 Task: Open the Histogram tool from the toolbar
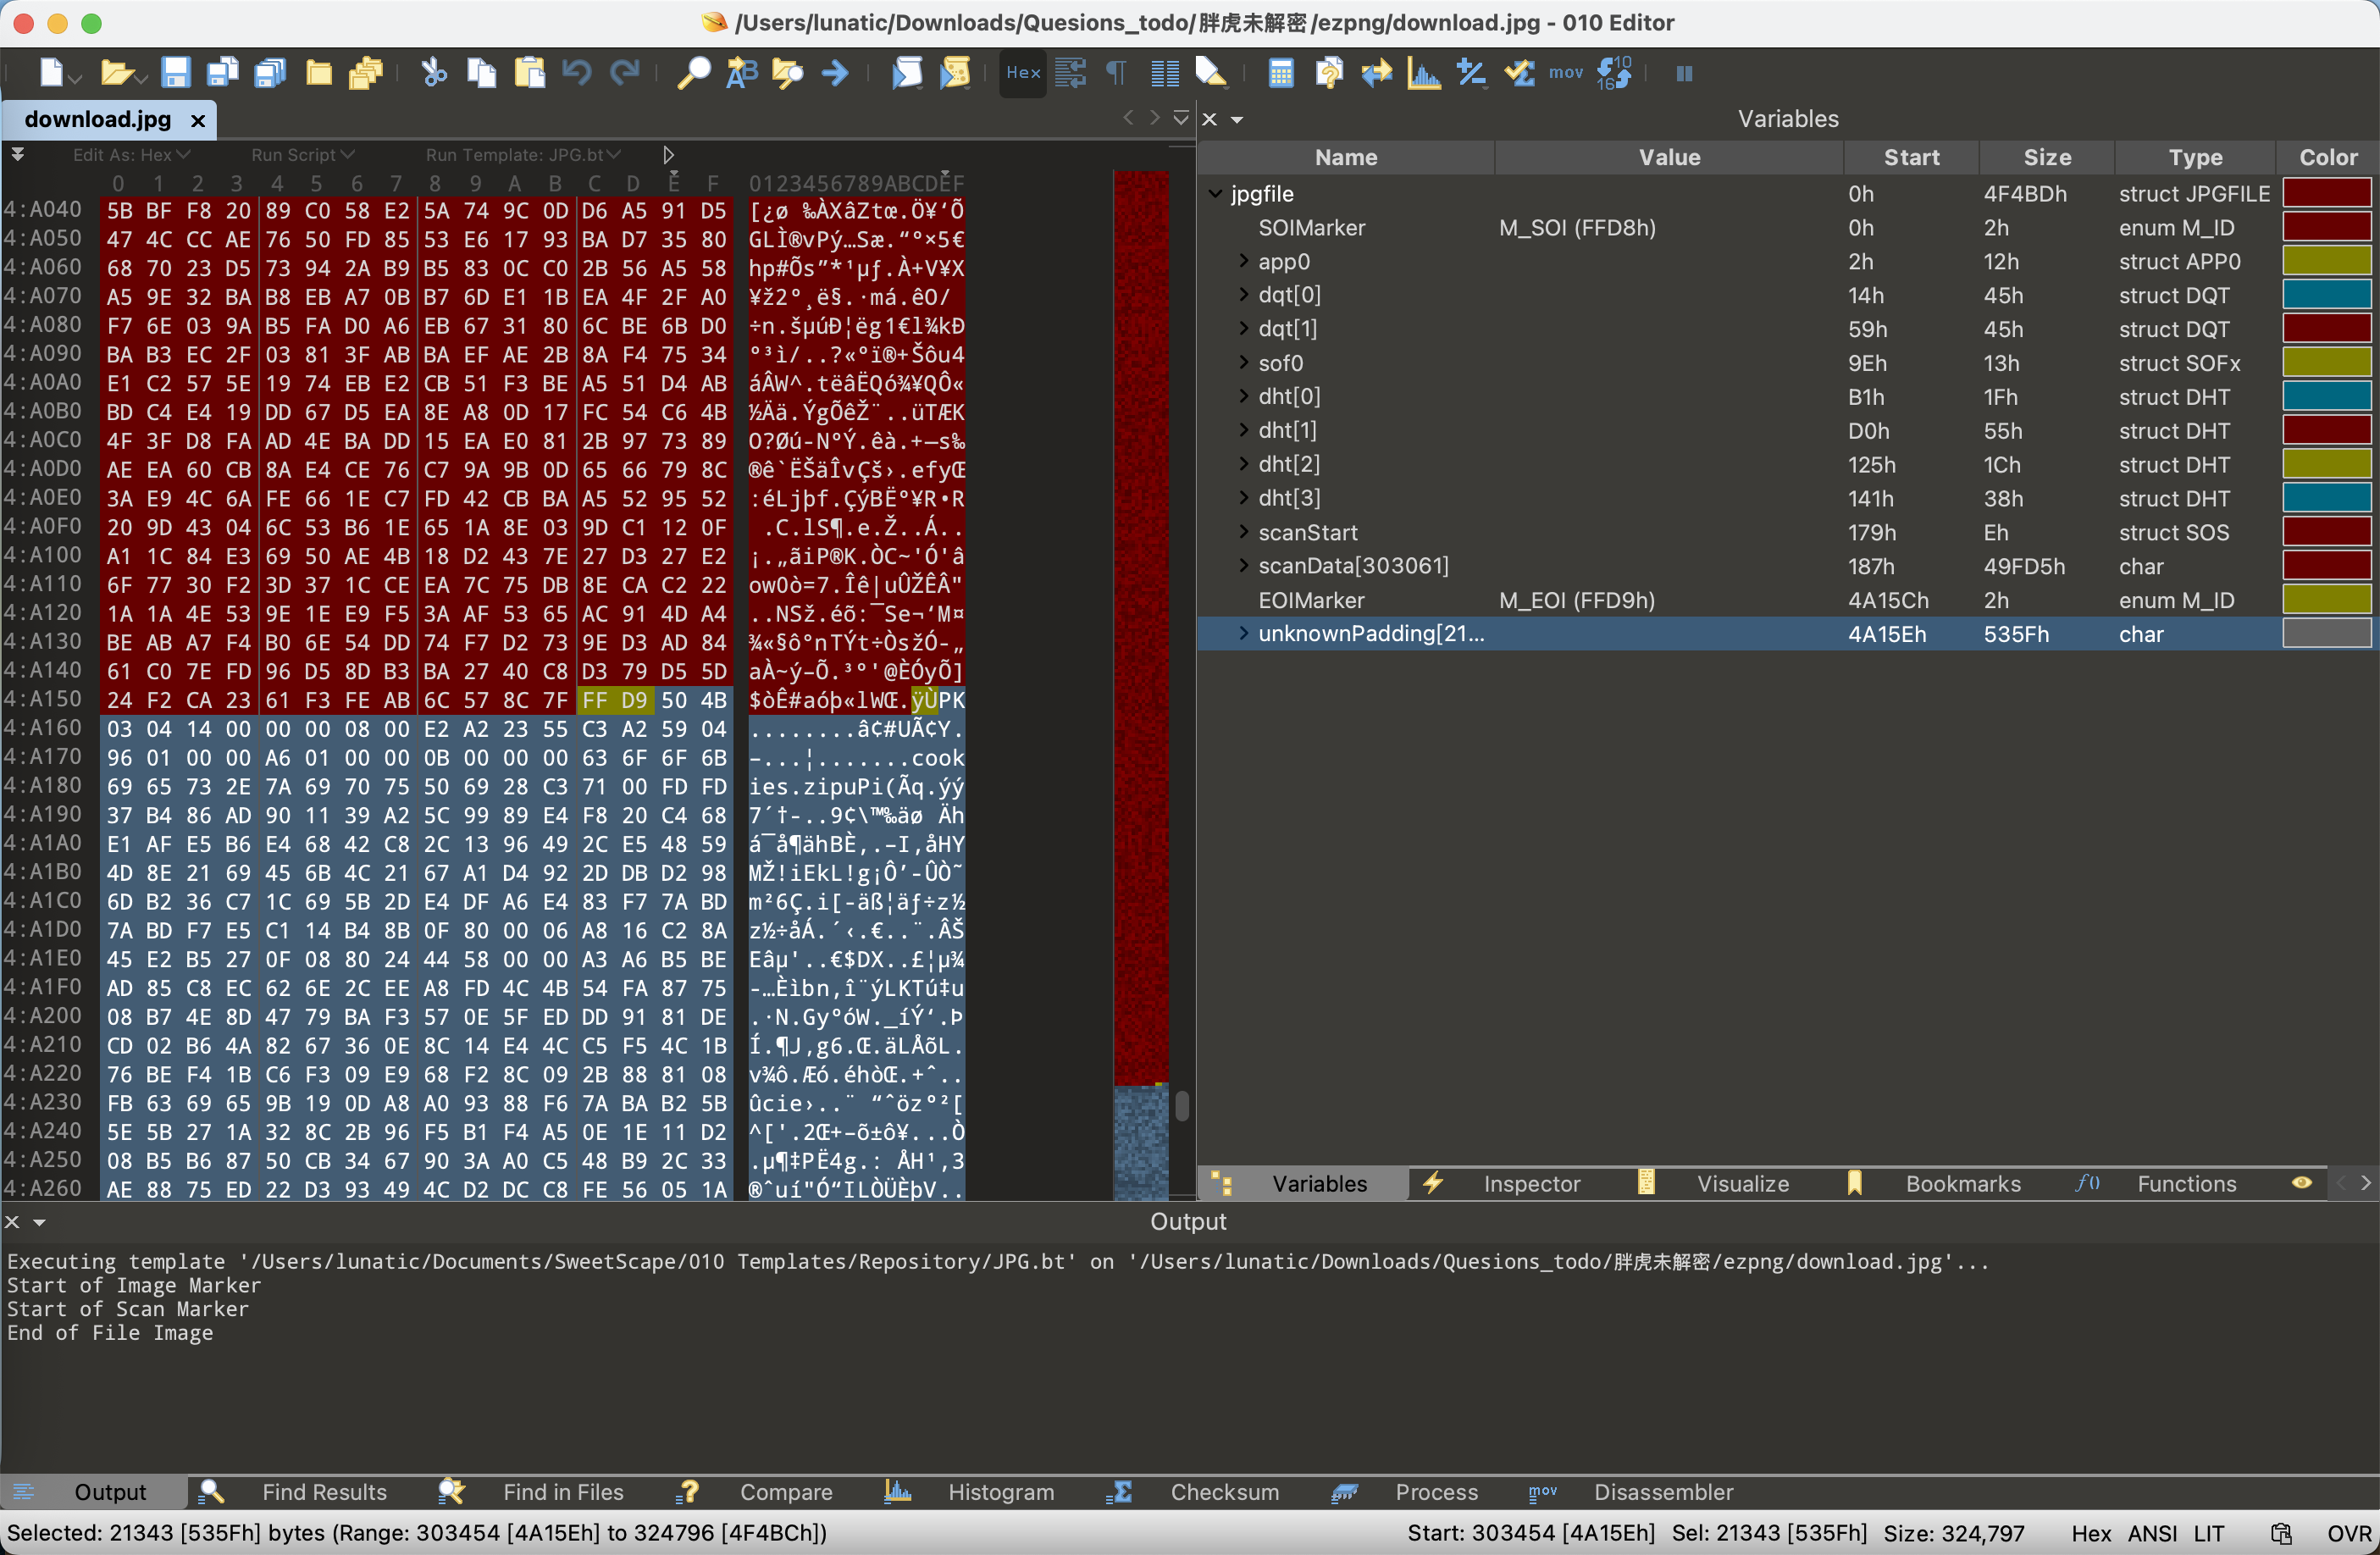1424,73
